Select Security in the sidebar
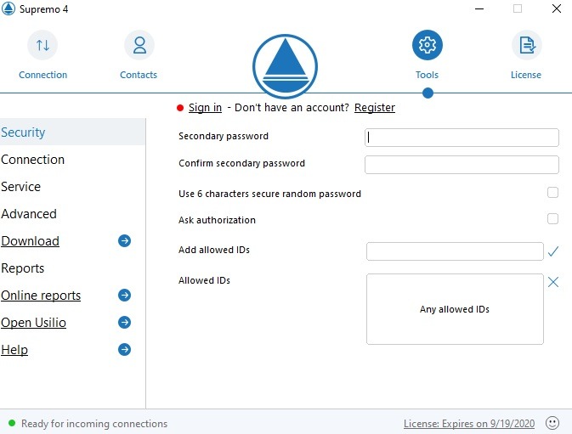Screen dimensions: 572x434 tap(72, 132)
